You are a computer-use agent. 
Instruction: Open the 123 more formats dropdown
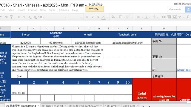[41, 17]
